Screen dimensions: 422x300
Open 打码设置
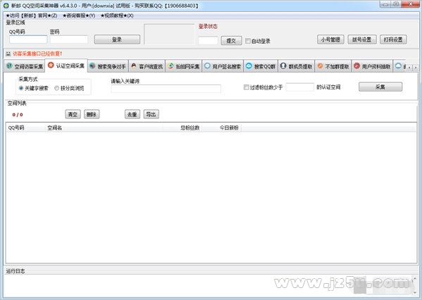(x=393, y=39)
